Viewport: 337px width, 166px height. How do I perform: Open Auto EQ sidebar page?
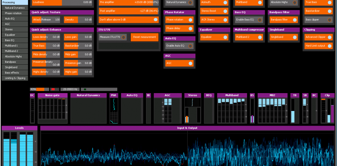tap(15, 18)
